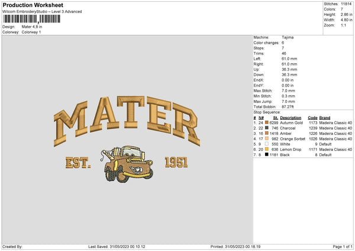Click the Lemon Drop description text
Image resolution: width=355 pixels, height=251 pixels.
tap(291, 150)
